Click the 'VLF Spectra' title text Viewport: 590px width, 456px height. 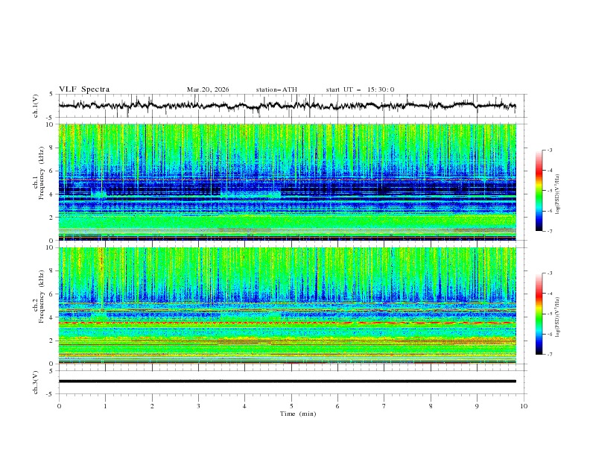click(84, 89)
